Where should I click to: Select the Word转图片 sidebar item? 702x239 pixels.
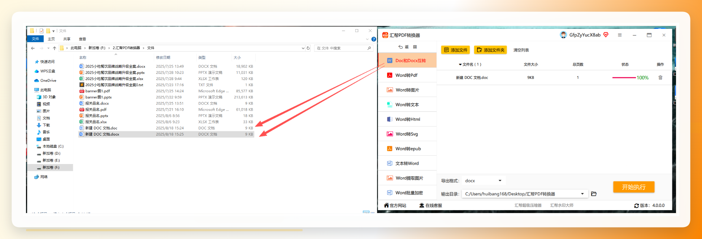tap(407, 90)
